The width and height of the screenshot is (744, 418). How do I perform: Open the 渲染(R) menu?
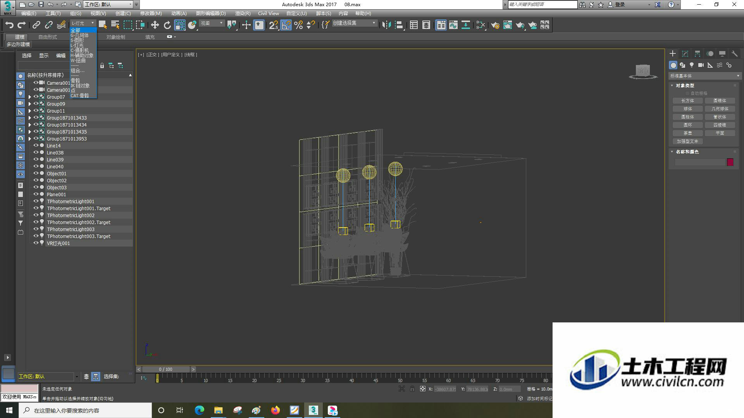(243, 13)
